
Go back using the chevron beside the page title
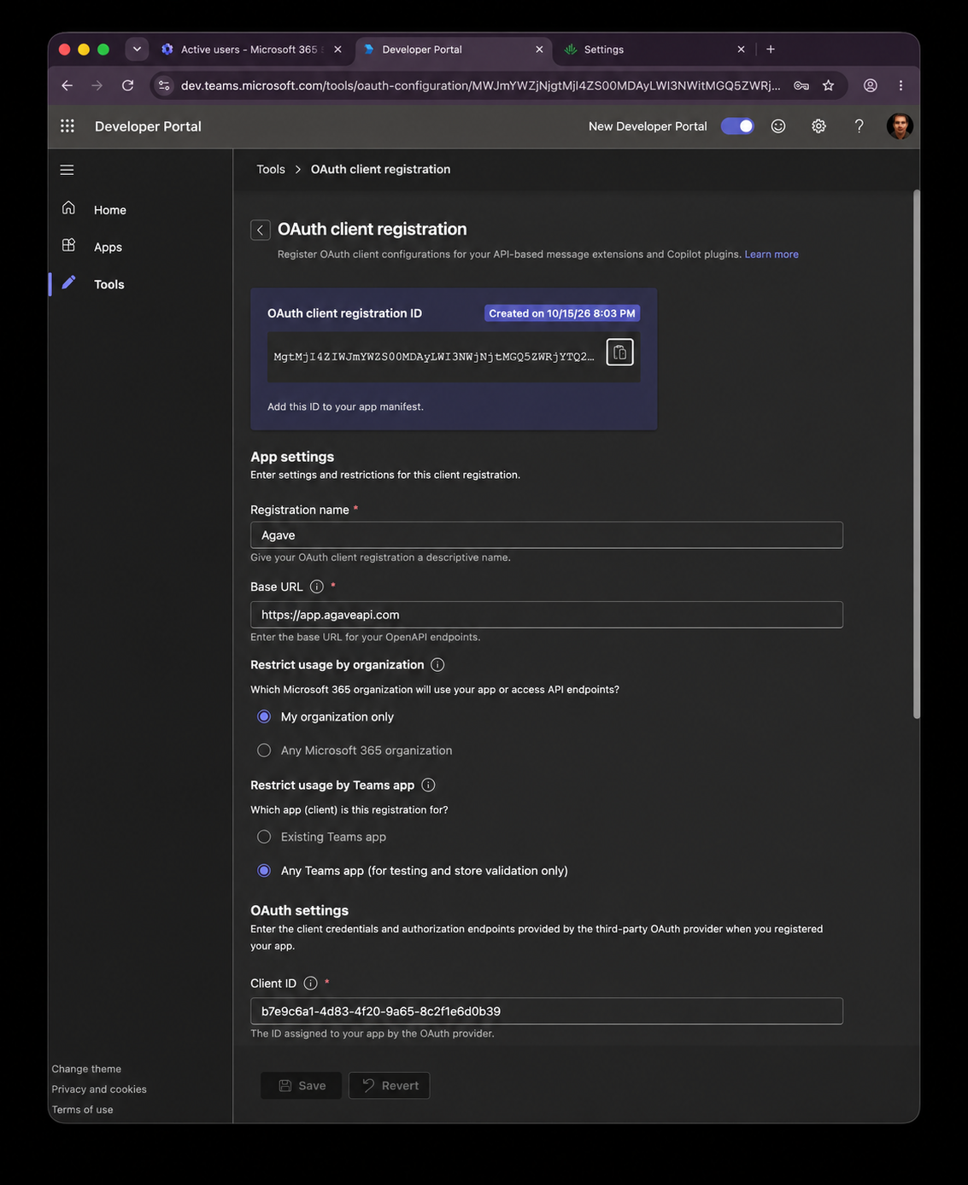(x=261, y=230)
